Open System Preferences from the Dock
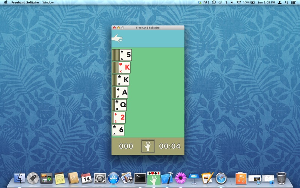The width and height of the screenshot is (300, 188). (100, 178)
